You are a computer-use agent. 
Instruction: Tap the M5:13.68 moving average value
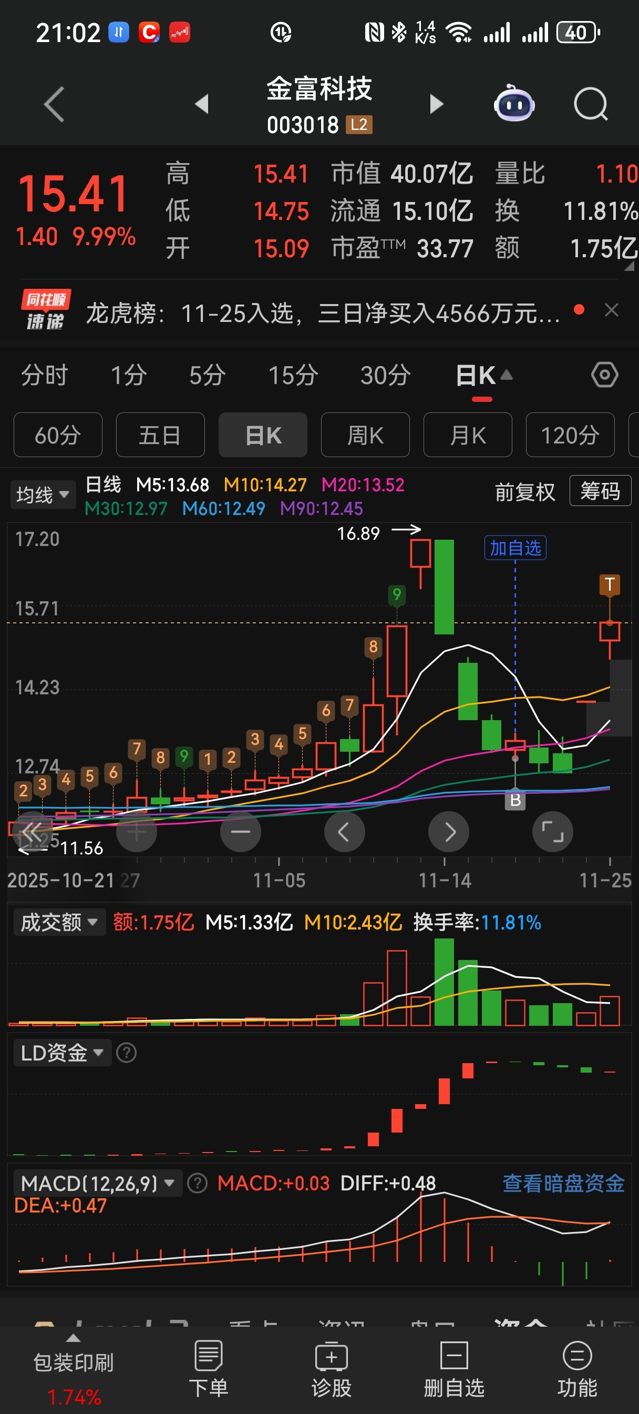tap(172, 484)
